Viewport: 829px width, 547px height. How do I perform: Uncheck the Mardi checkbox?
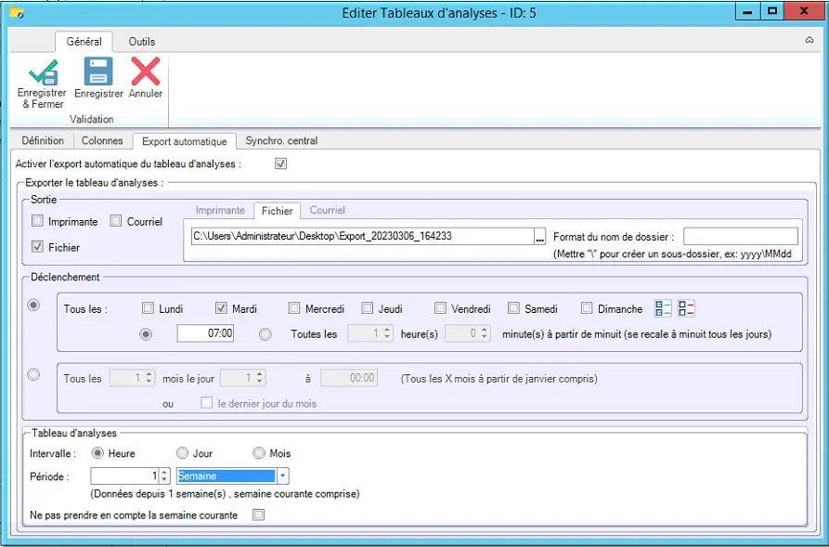221,307
